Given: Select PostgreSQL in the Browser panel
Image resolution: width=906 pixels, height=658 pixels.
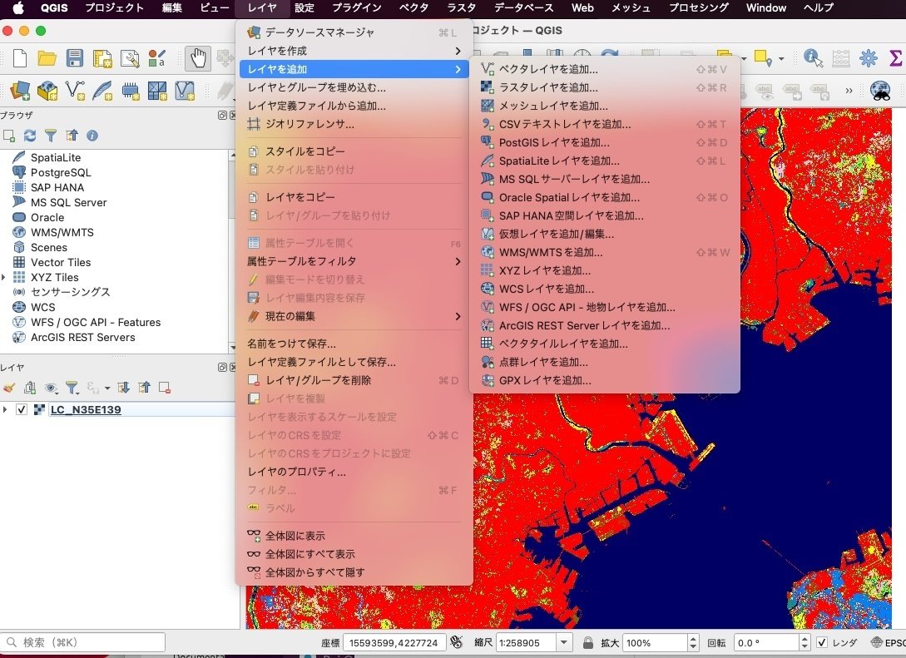Looking at the screenshot, I should click(61, 172).
